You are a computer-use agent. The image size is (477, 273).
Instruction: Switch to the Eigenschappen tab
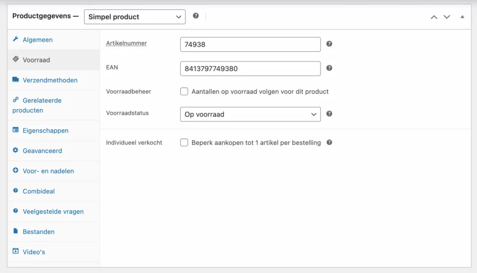click(46, 131)
